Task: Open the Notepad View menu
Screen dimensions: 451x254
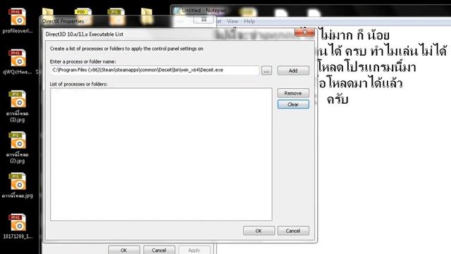Action: pyautogui.click(x=233, y=21)
